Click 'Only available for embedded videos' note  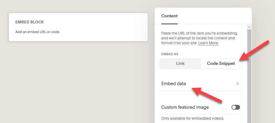tap(193, 118)
